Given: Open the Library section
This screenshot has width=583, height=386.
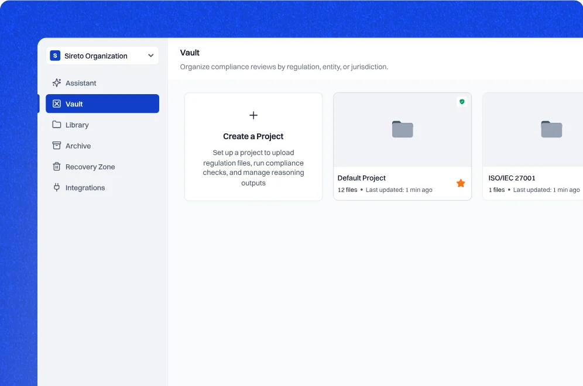Looking at the screenshot, I should click(x=102, y=125).
